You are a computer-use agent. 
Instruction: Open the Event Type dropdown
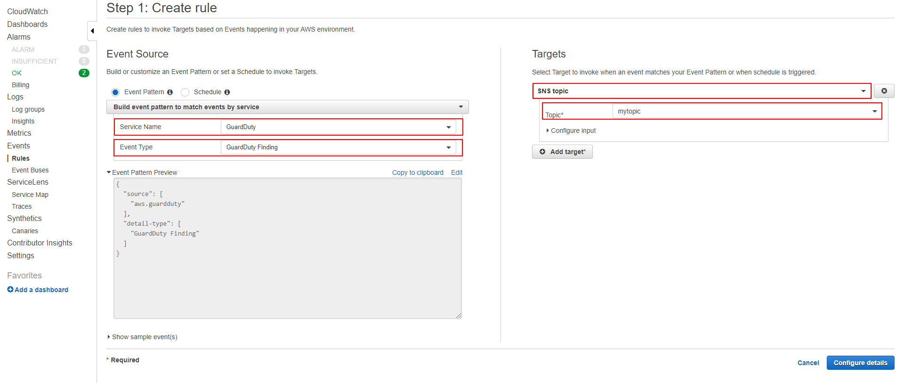click(x=338, y=147)
